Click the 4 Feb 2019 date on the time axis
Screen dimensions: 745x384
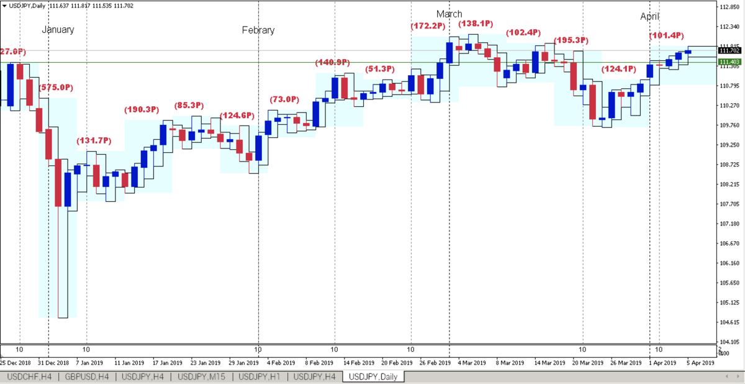point(281,363)
